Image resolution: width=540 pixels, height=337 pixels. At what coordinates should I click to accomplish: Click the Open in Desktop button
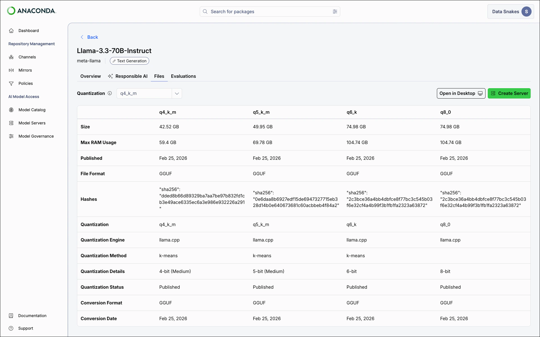(461, 94)
